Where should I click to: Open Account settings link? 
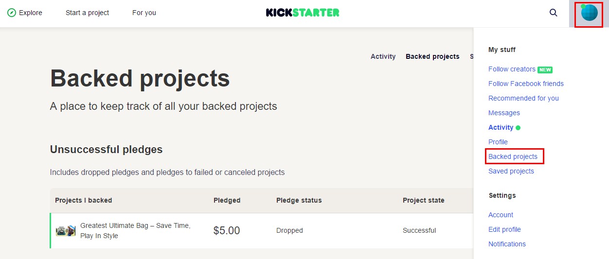pos(501,215)
